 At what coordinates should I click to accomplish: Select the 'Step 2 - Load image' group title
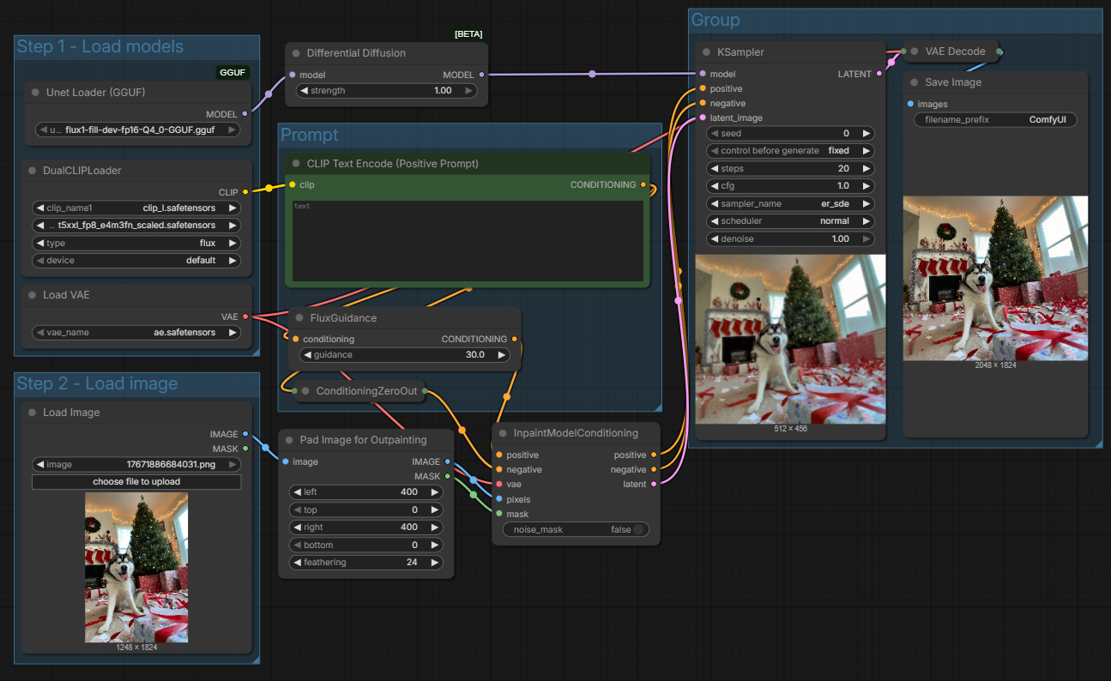pyautogui.click(x=98, y=383)
